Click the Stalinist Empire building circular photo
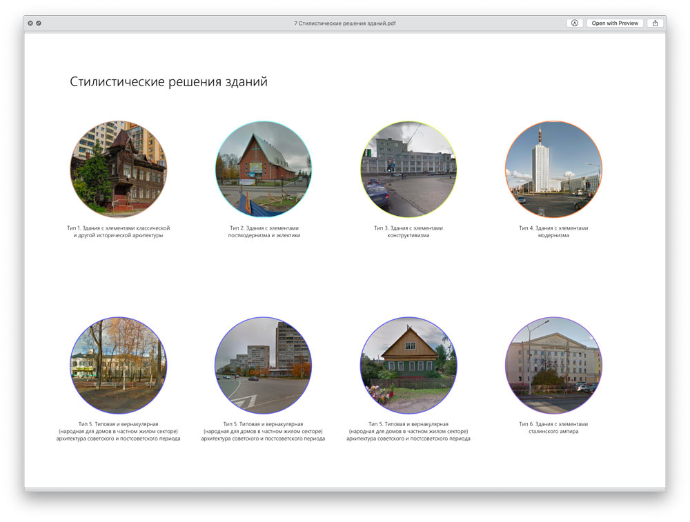690x522 pixels. click(x=553, y=365)
